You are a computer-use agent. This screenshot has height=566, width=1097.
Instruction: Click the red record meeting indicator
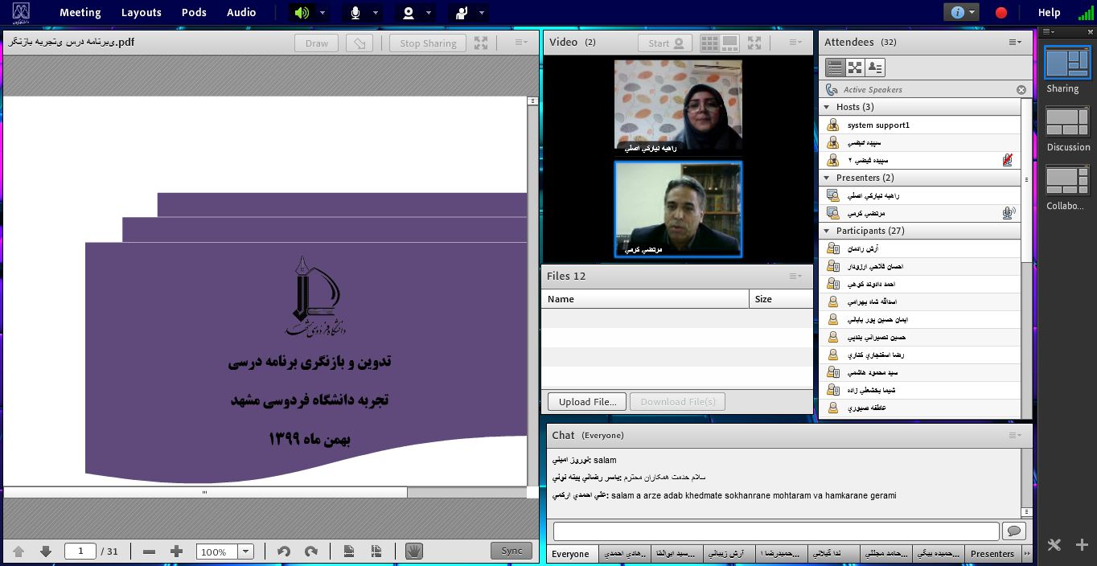[x=1001, y=13]
